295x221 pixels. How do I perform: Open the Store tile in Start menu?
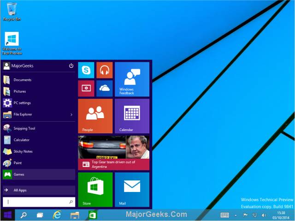point(95,190)
